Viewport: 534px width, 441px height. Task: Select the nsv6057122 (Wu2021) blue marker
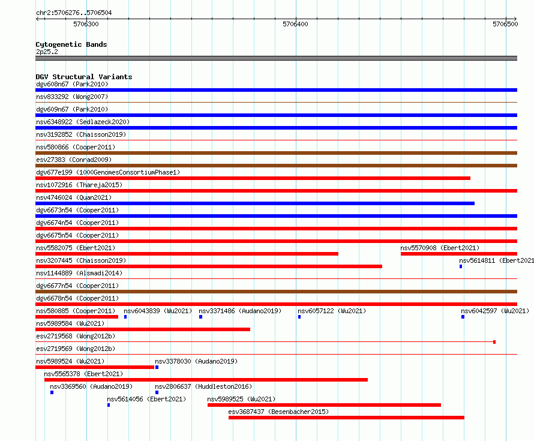click(x=299, y=317)
